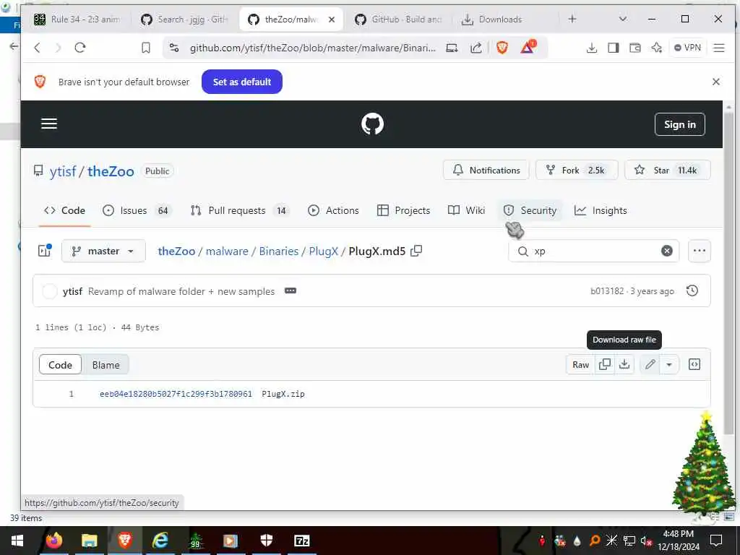Click the Sign in button
Viewport: 740px width, 555px height.
click(679, 124)
